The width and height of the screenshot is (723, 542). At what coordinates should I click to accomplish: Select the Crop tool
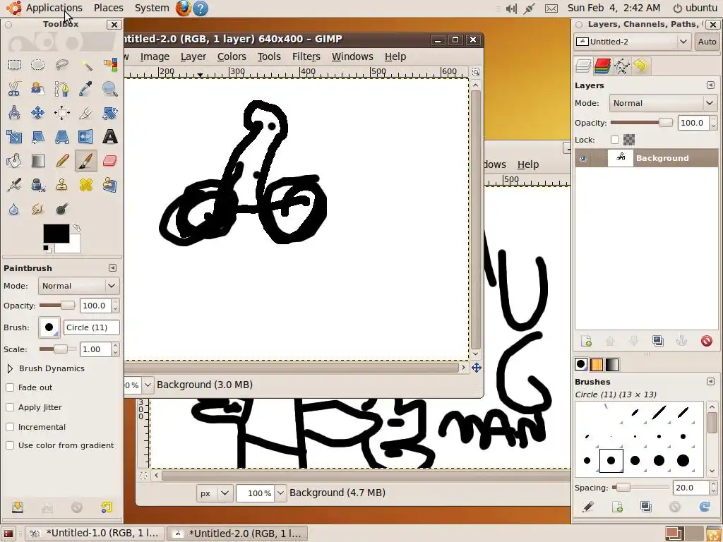click(x=85, y=112)
